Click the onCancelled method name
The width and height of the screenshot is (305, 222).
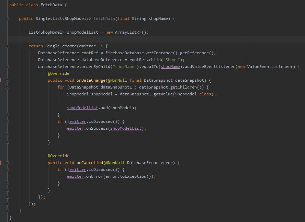[x=90, y=163]
